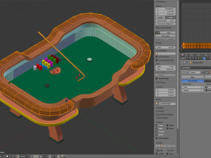Image resolution: width=211 pixels, height=158 pixels.
Task: Toggle limit selection to visible icon
Action: pyautogui.click(x=41, y=156)
